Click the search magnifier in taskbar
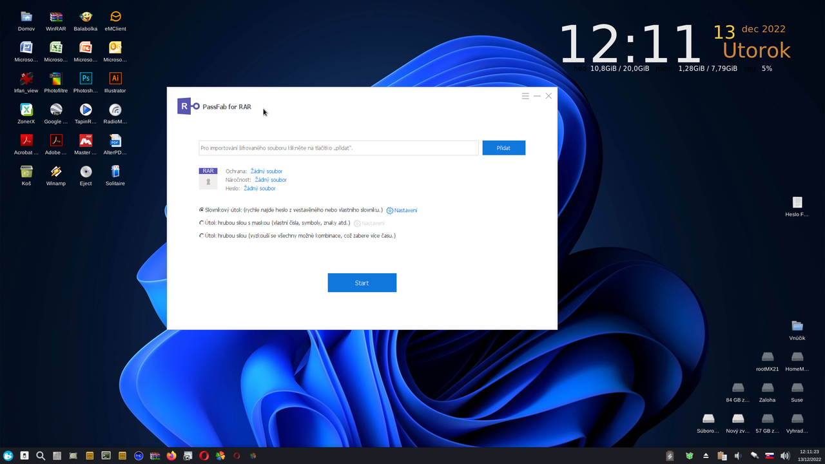 pos(41,456)
